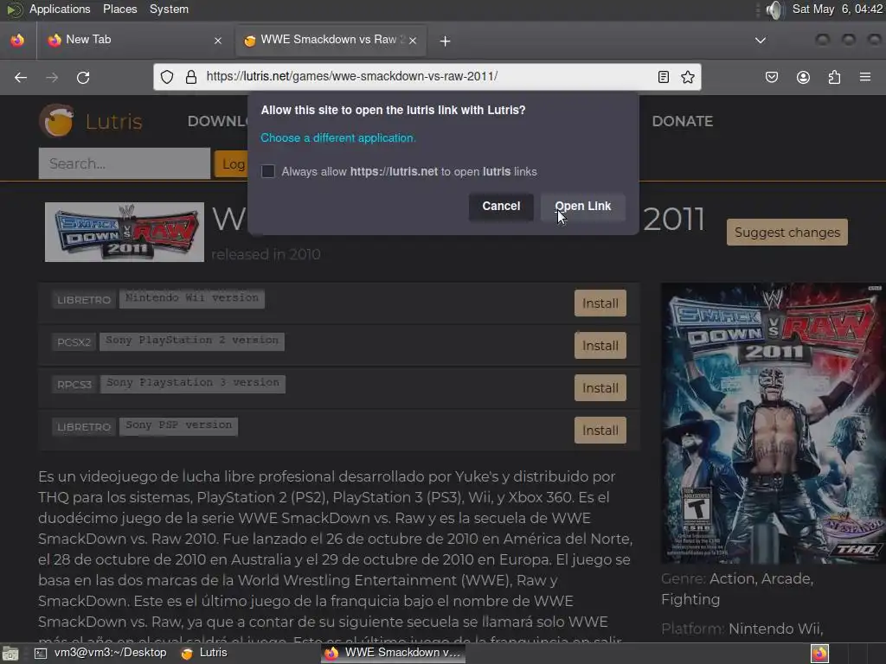
Task: Open a new tab with plus icon
Action: (x=446, y=41)
